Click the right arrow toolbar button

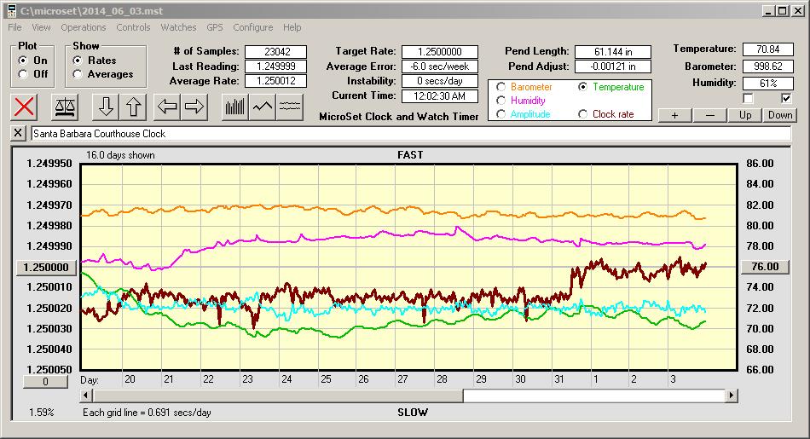point(194,107)
